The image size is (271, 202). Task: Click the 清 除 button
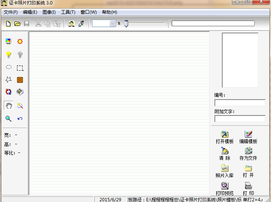coord(224,154)
